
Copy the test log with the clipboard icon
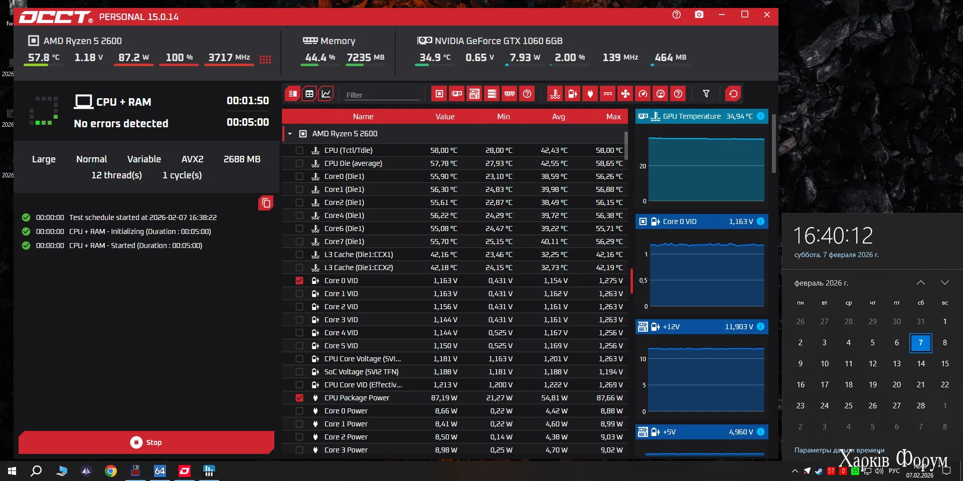(266, 203)
